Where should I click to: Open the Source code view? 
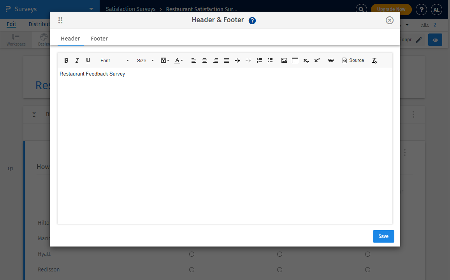coord(353,60)
